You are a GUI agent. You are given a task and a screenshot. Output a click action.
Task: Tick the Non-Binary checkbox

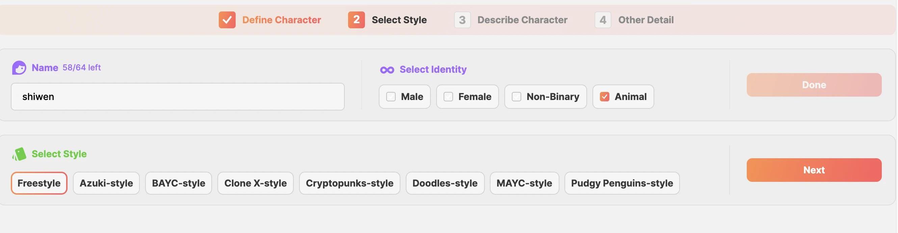coord(516,97)
